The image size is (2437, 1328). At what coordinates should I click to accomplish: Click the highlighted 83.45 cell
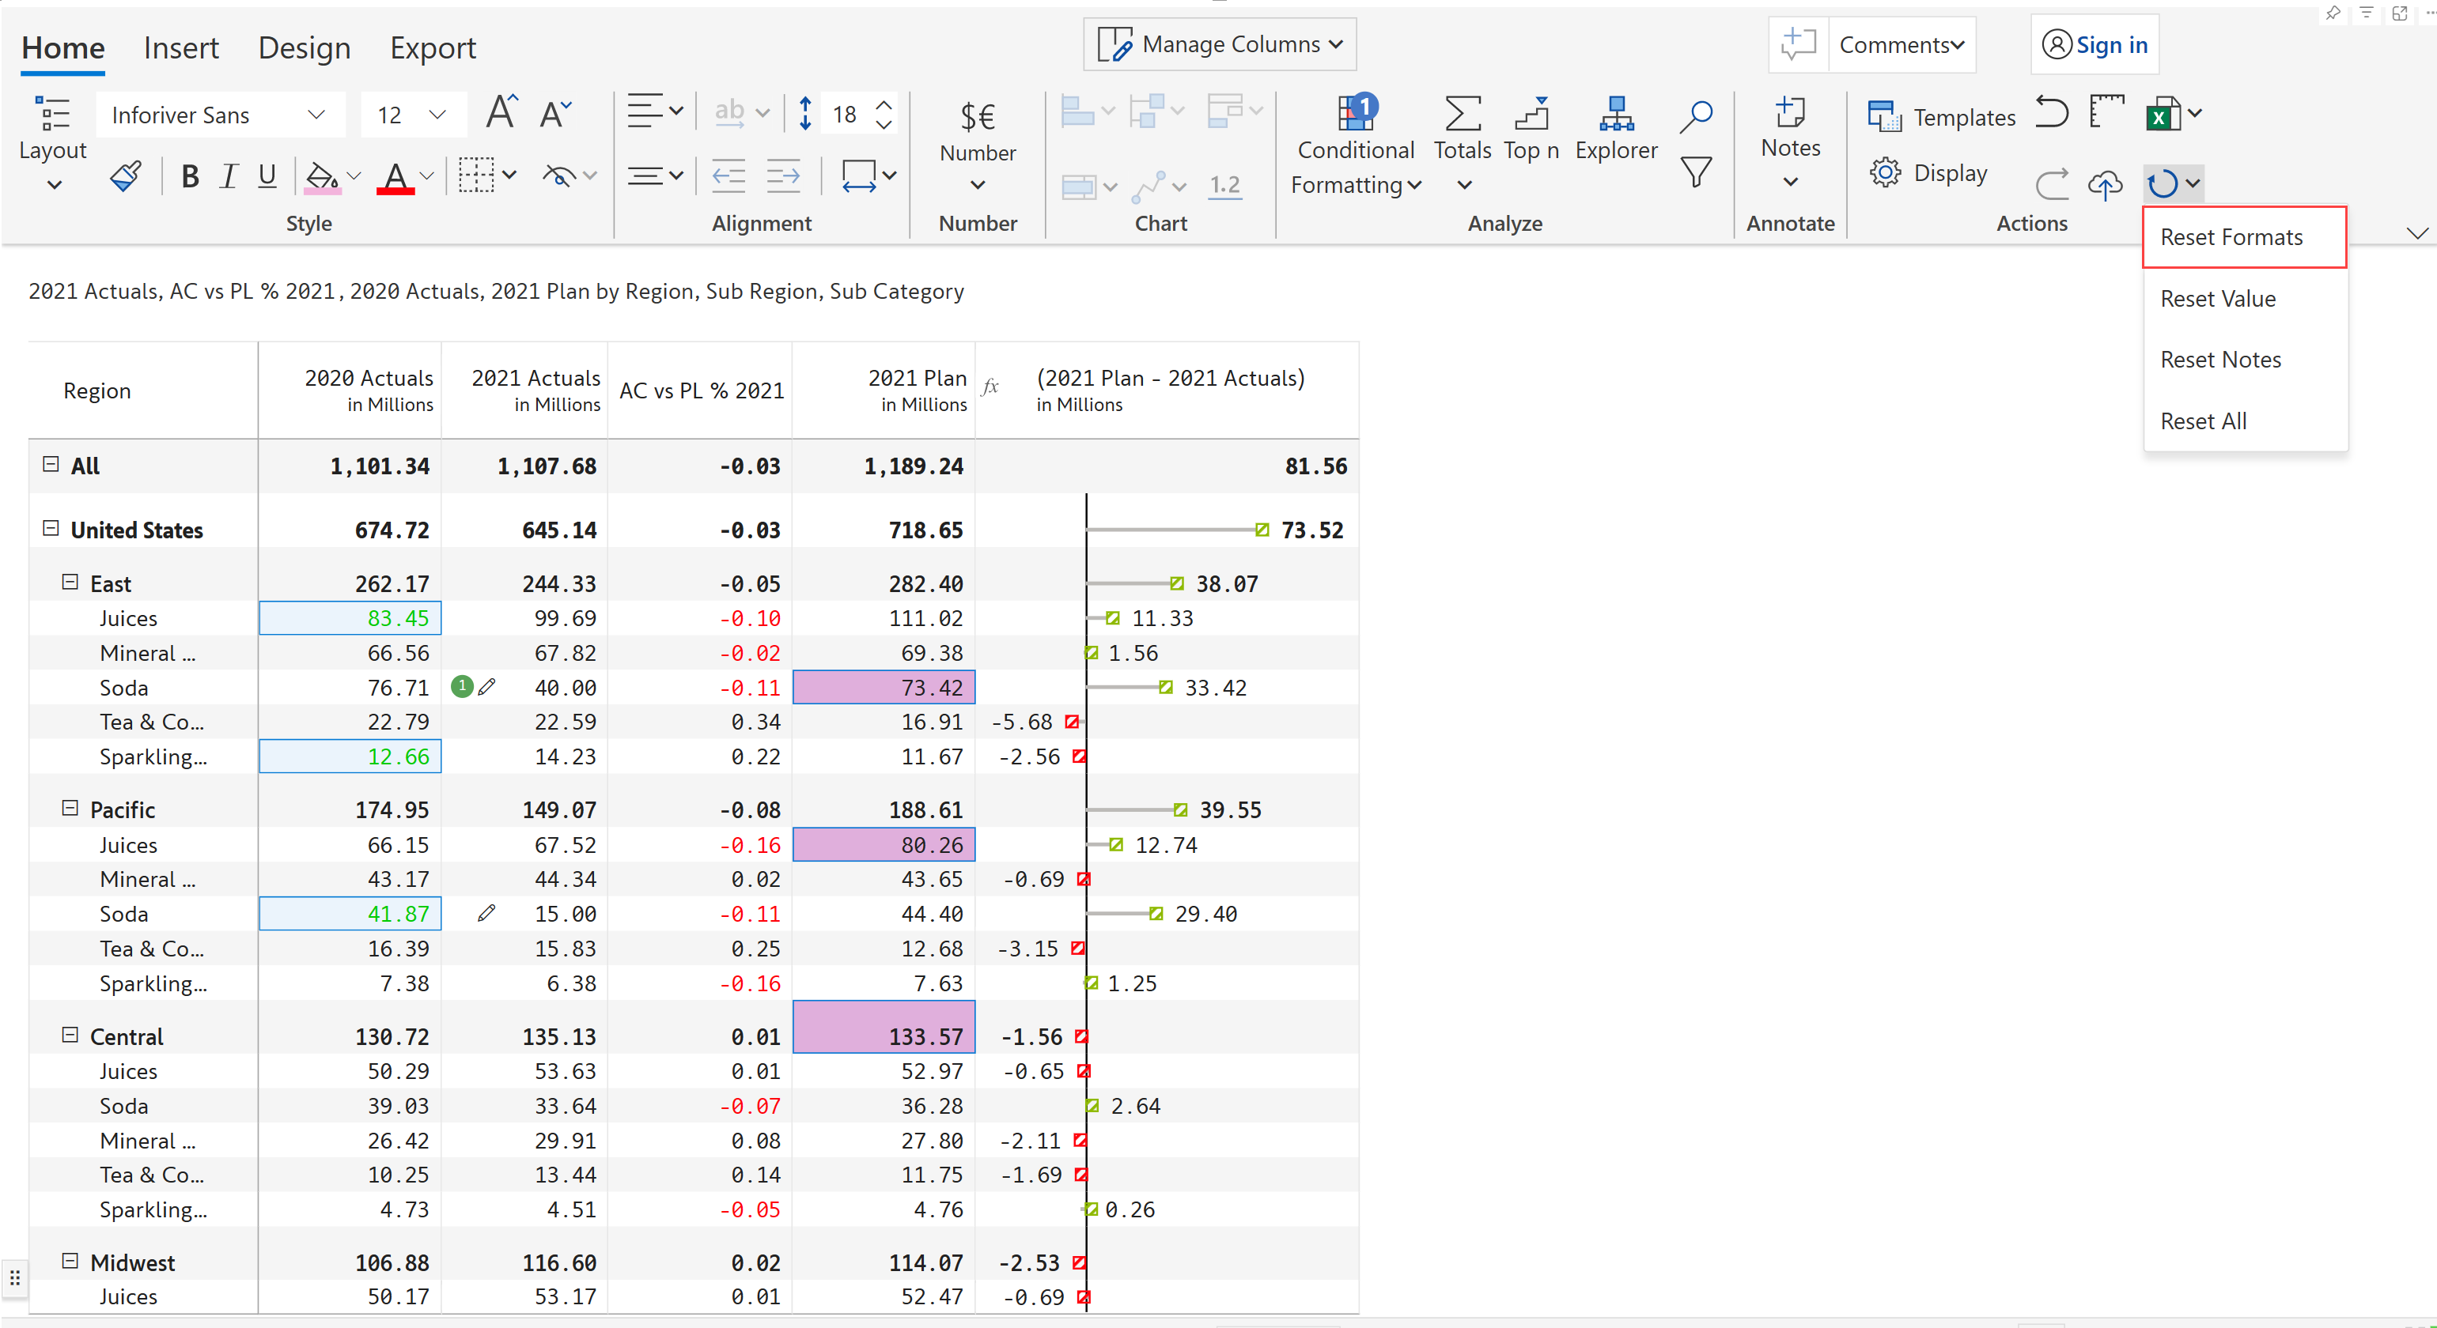(350, 618)
